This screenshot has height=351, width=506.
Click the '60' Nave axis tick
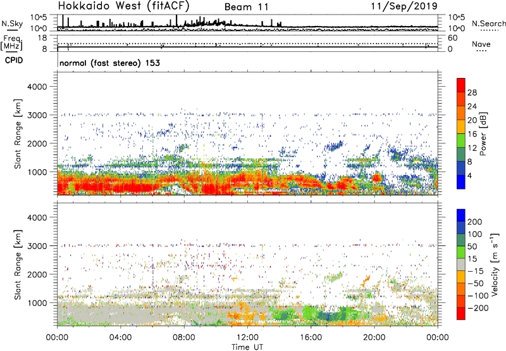(452, 38)
